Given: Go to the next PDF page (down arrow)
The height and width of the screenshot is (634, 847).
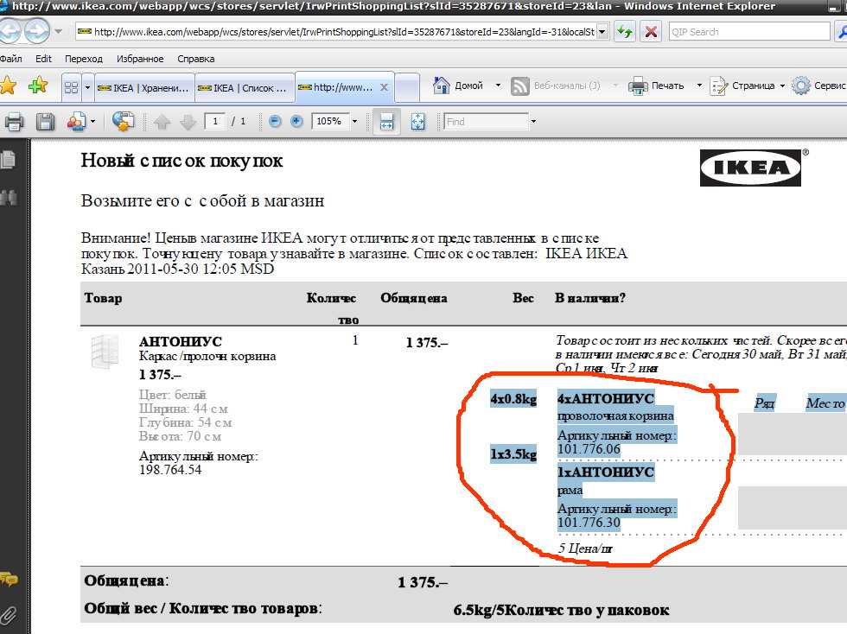Looking at the screenshot, I should (188, 122).
